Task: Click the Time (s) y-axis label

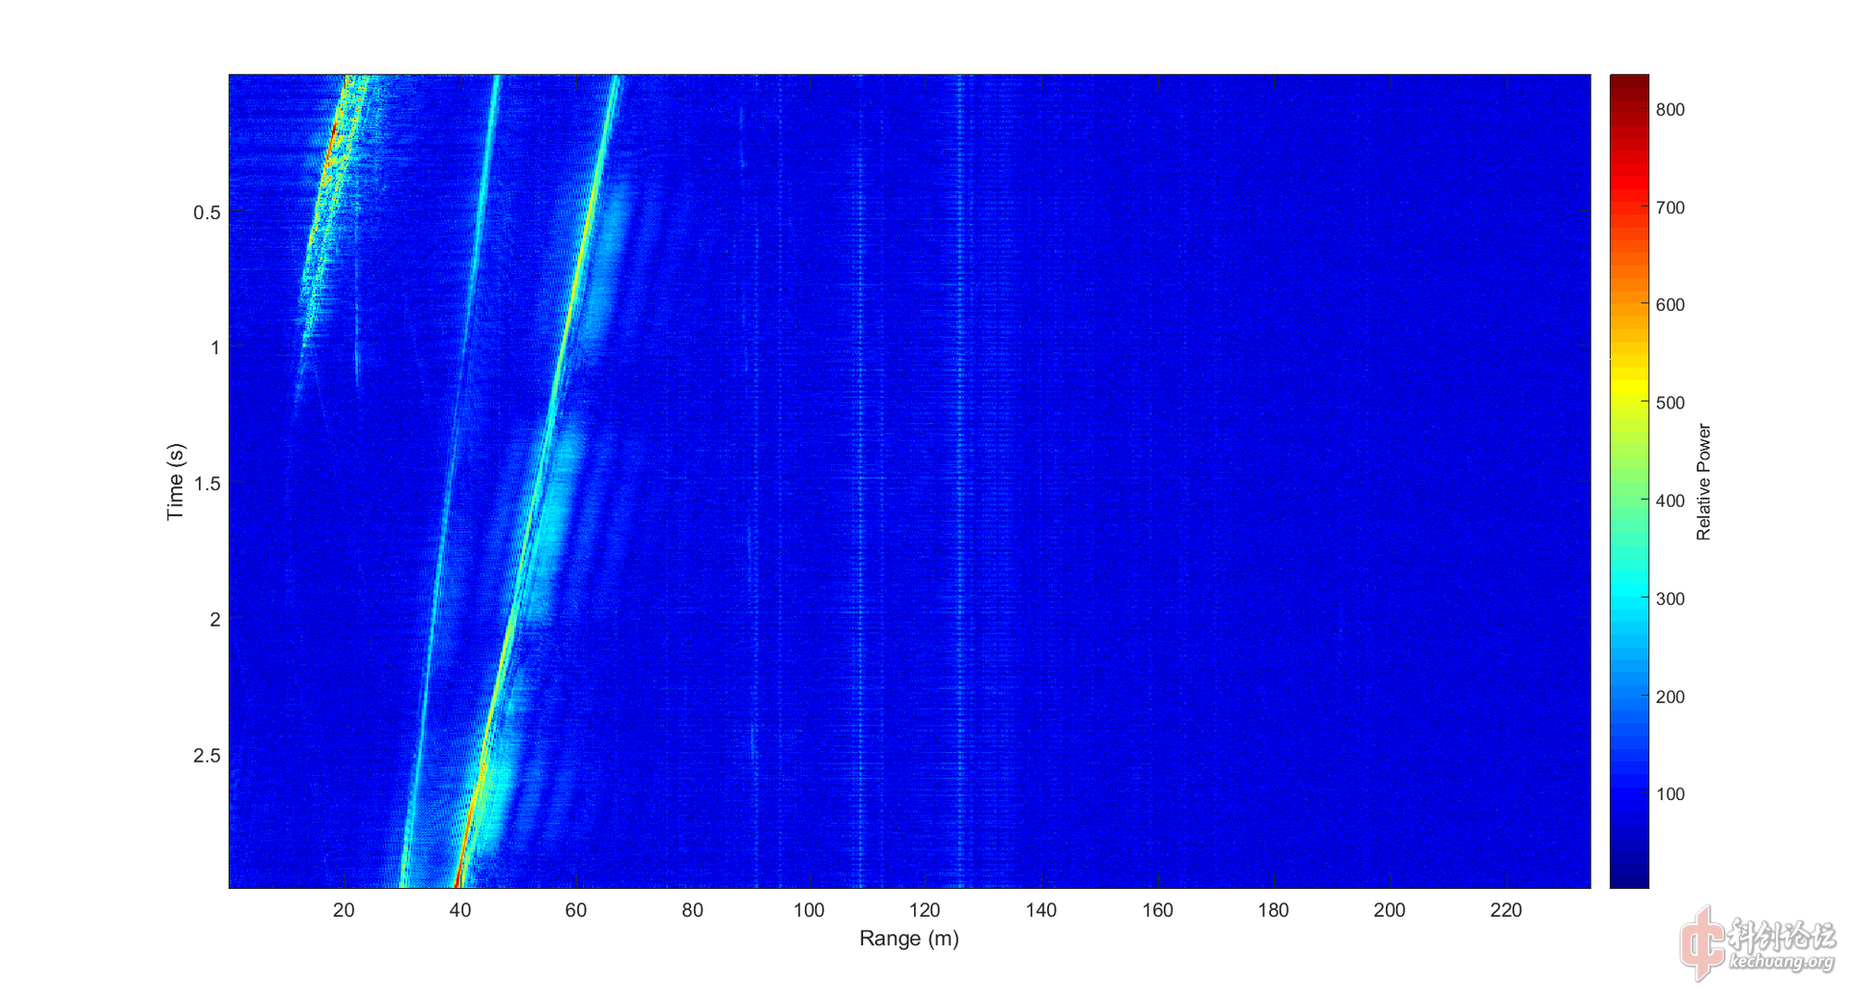Action: [175, 482]
